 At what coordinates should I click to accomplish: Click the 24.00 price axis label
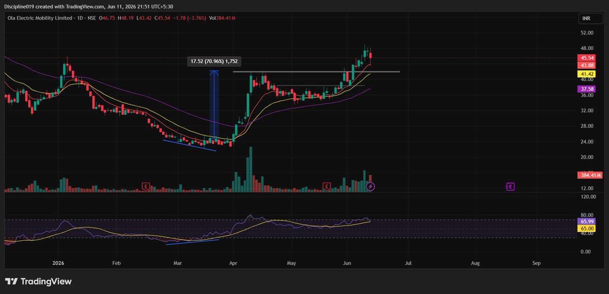[587, 141]
